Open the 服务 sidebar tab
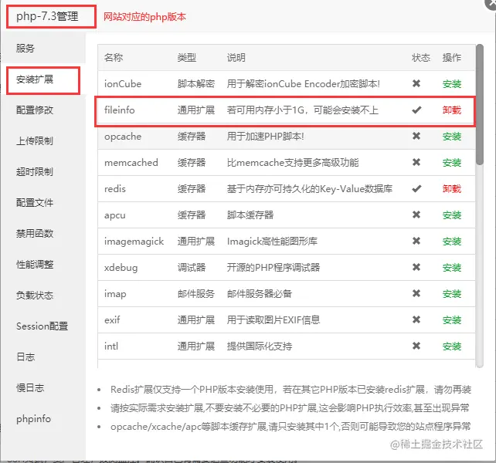This screenshot has width=496, height=463. pos(43,48)
